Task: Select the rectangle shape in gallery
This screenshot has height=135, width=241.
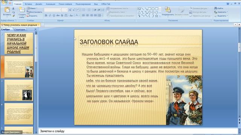Action: pyautogui.click(x=149, y=9)
